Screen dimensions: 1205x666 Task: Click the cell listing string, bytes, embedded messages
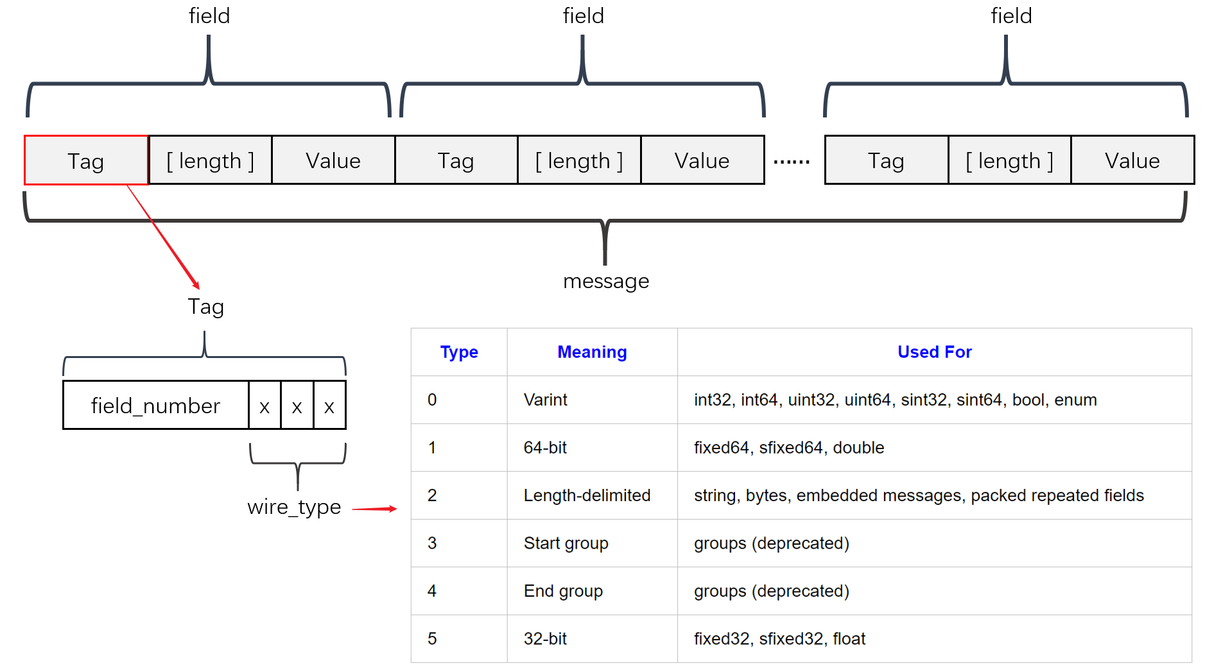click(x=918, y=495)
